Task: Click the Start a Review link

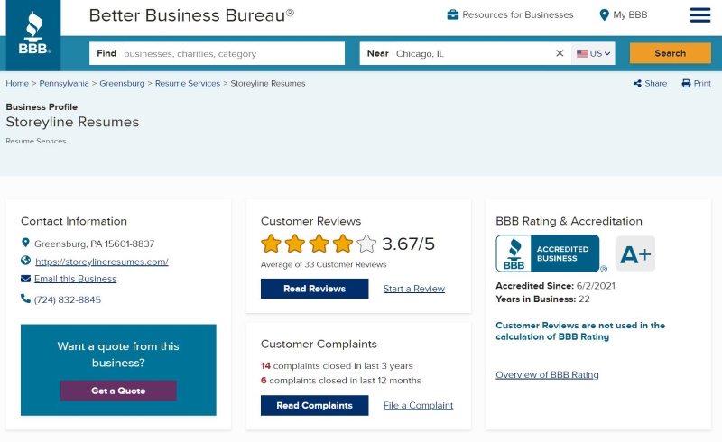Action: pos(414,289)
